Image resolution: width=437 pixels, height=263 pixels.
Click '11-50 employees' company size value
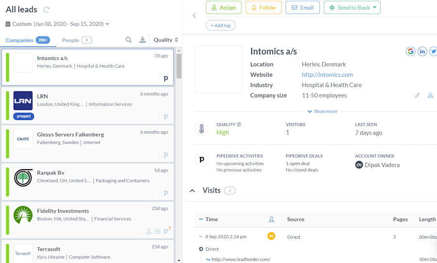pyautogui.click(x=324, y=95)
